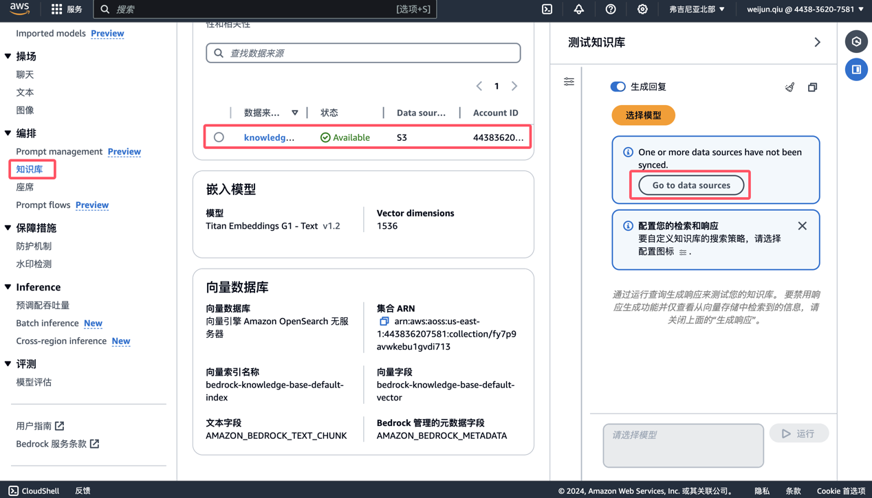Image resolution: width=872 pixels, height=498 pixels.
Task: Open the services grid menu
Action: 67,9
